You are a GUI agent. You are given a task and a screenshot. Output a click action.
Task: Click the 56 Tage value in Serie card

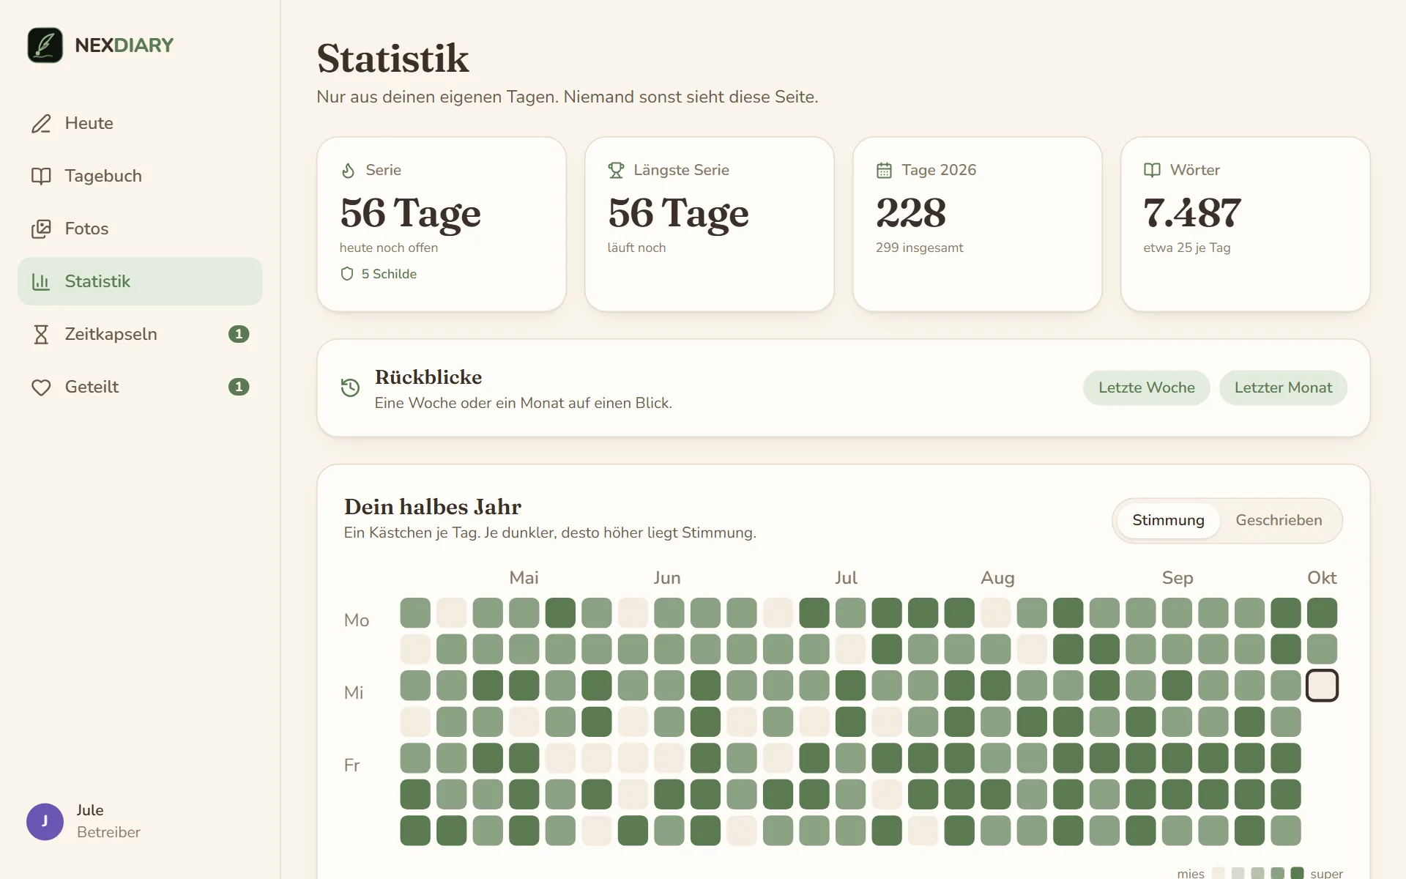(410, 213)
